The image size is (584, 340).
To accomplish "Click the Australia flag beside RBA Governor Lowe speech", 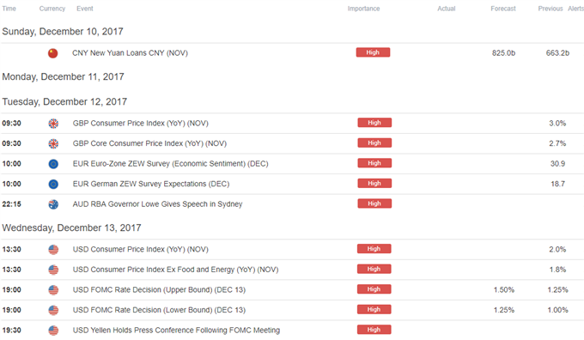I will 53,204.
